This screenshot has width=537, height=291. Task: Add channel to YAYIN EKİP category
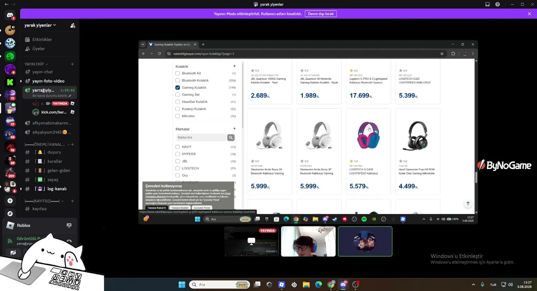(x=72, y=64)
